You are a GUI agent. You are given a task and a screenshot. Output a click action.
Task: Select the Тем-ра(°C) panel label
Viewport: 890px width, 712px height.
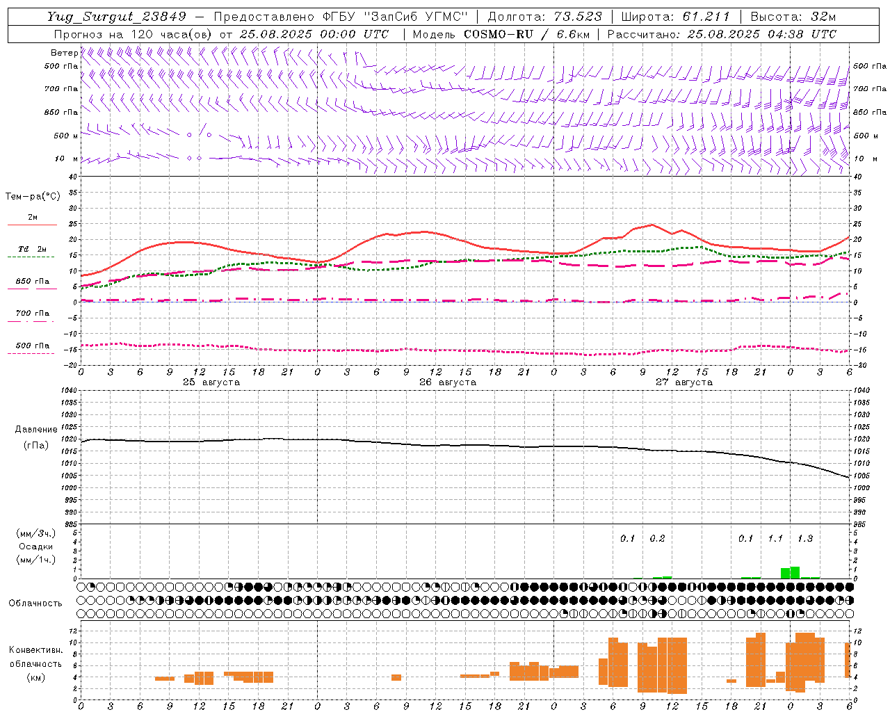click(x=33, y=197)
